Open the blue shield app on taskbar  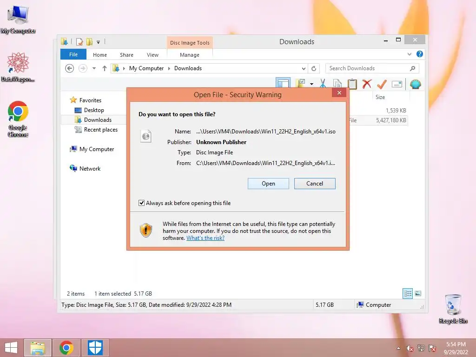coord(95,348)
